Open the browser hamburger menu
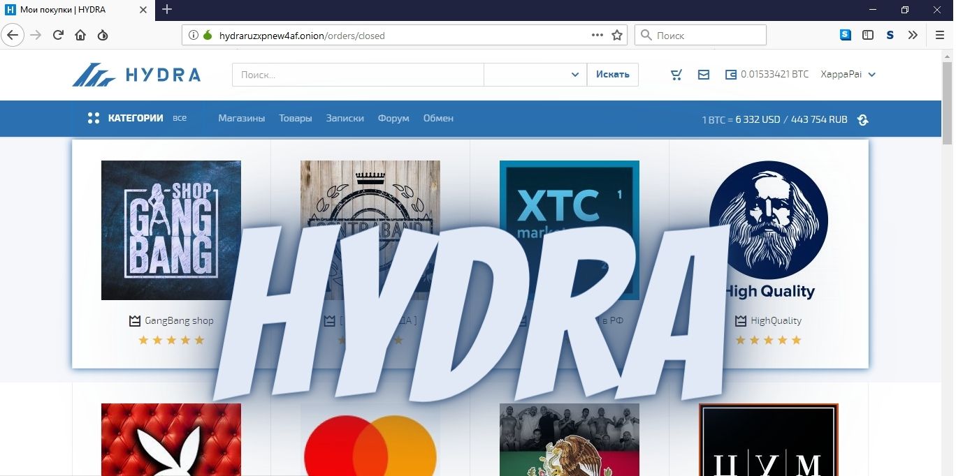 (x=940, y=35)
